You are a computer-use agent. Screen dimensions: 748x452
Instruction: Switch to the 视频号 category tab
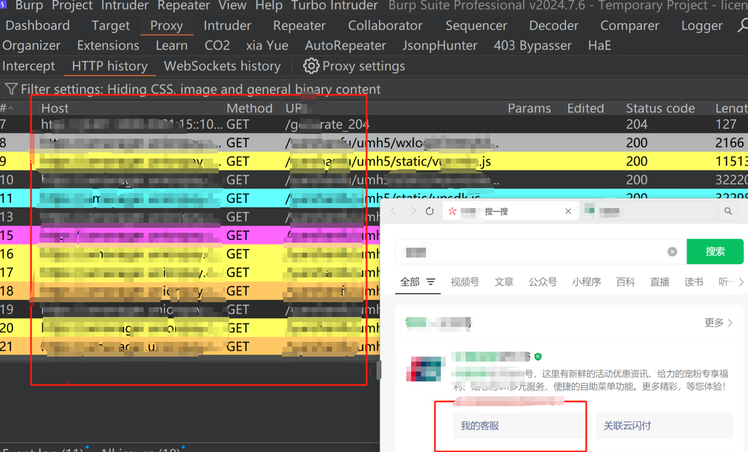[465, 282]
